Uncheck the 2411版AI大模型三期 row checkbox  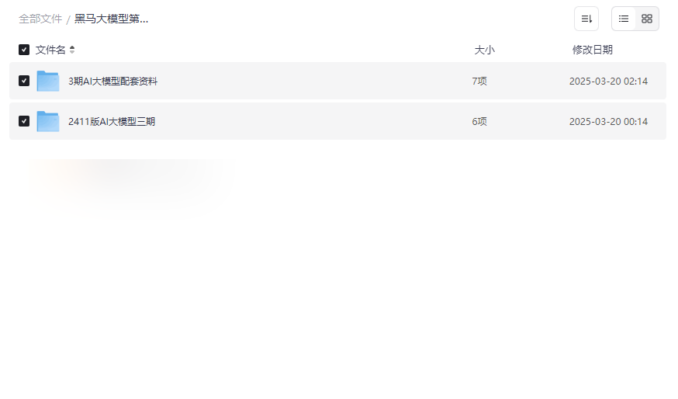click(x=24, y=121)
